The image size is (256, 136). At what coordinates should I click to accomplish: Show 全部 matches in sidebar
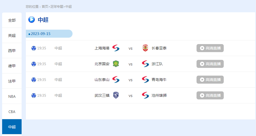pyautogui.click(x=12, y=20)
